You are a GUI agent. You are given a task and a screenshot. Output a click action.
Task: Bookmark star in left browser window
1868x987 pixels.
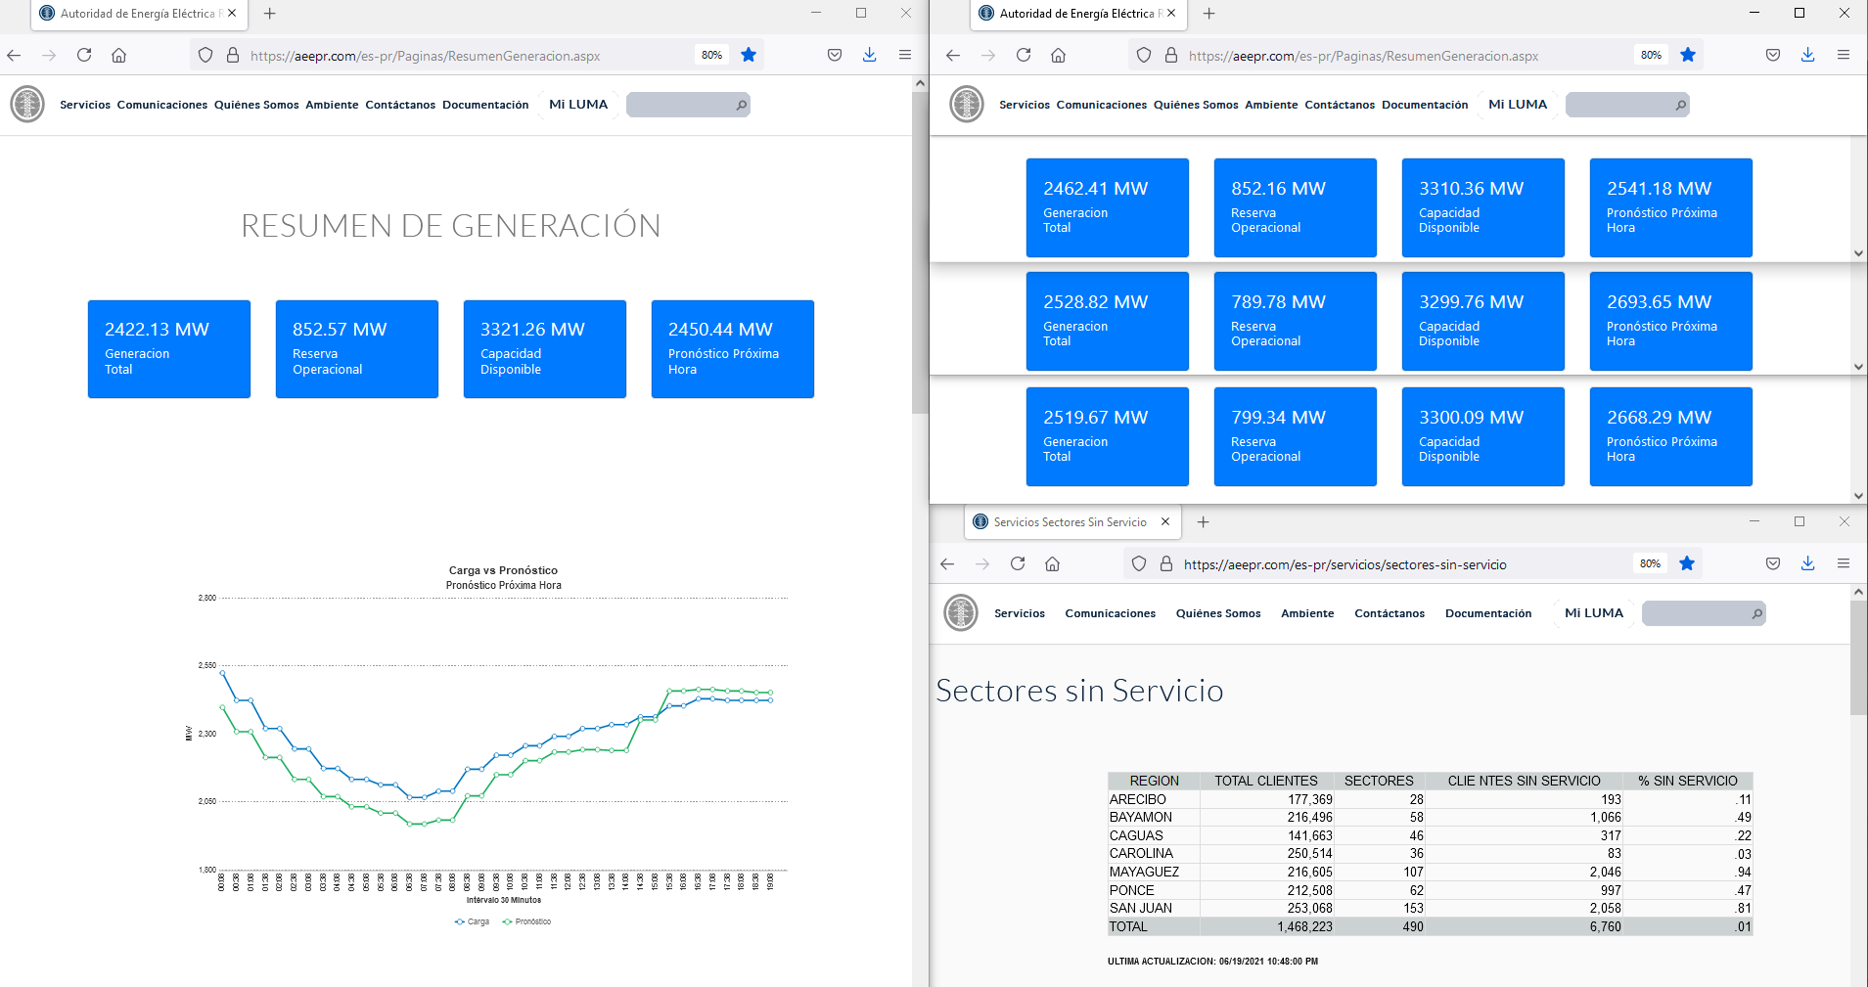click(749, 55)
